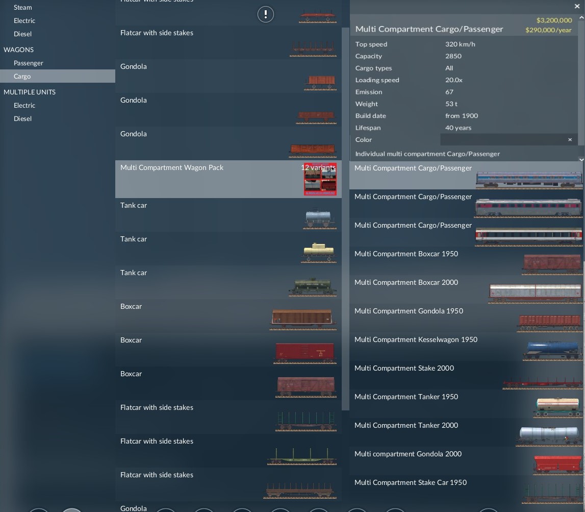Select Multi Compartment Kesselwagon 1950
Screen dimensions: 585x512
466,347
